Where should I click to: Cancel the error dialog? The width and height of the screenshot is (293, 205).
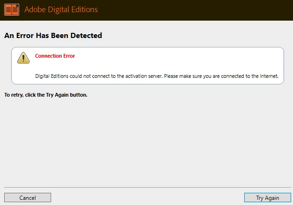click(28, 197)
